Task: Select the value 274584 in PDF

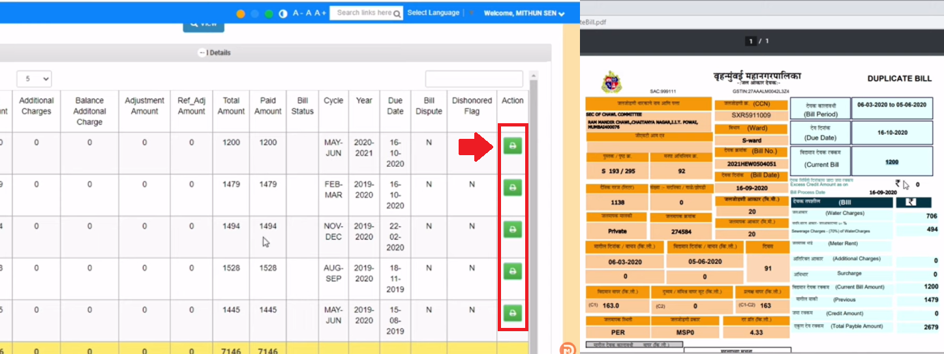Action: (681, 231)
